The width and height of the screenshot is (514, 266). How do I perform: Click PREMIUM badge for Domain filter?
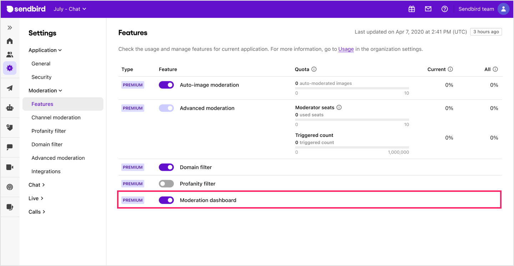133,167
